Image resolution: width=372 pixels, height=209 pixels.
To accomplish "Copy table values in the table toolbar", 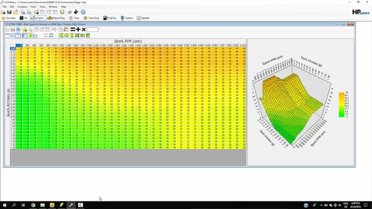I will click(x=60, y=30).
